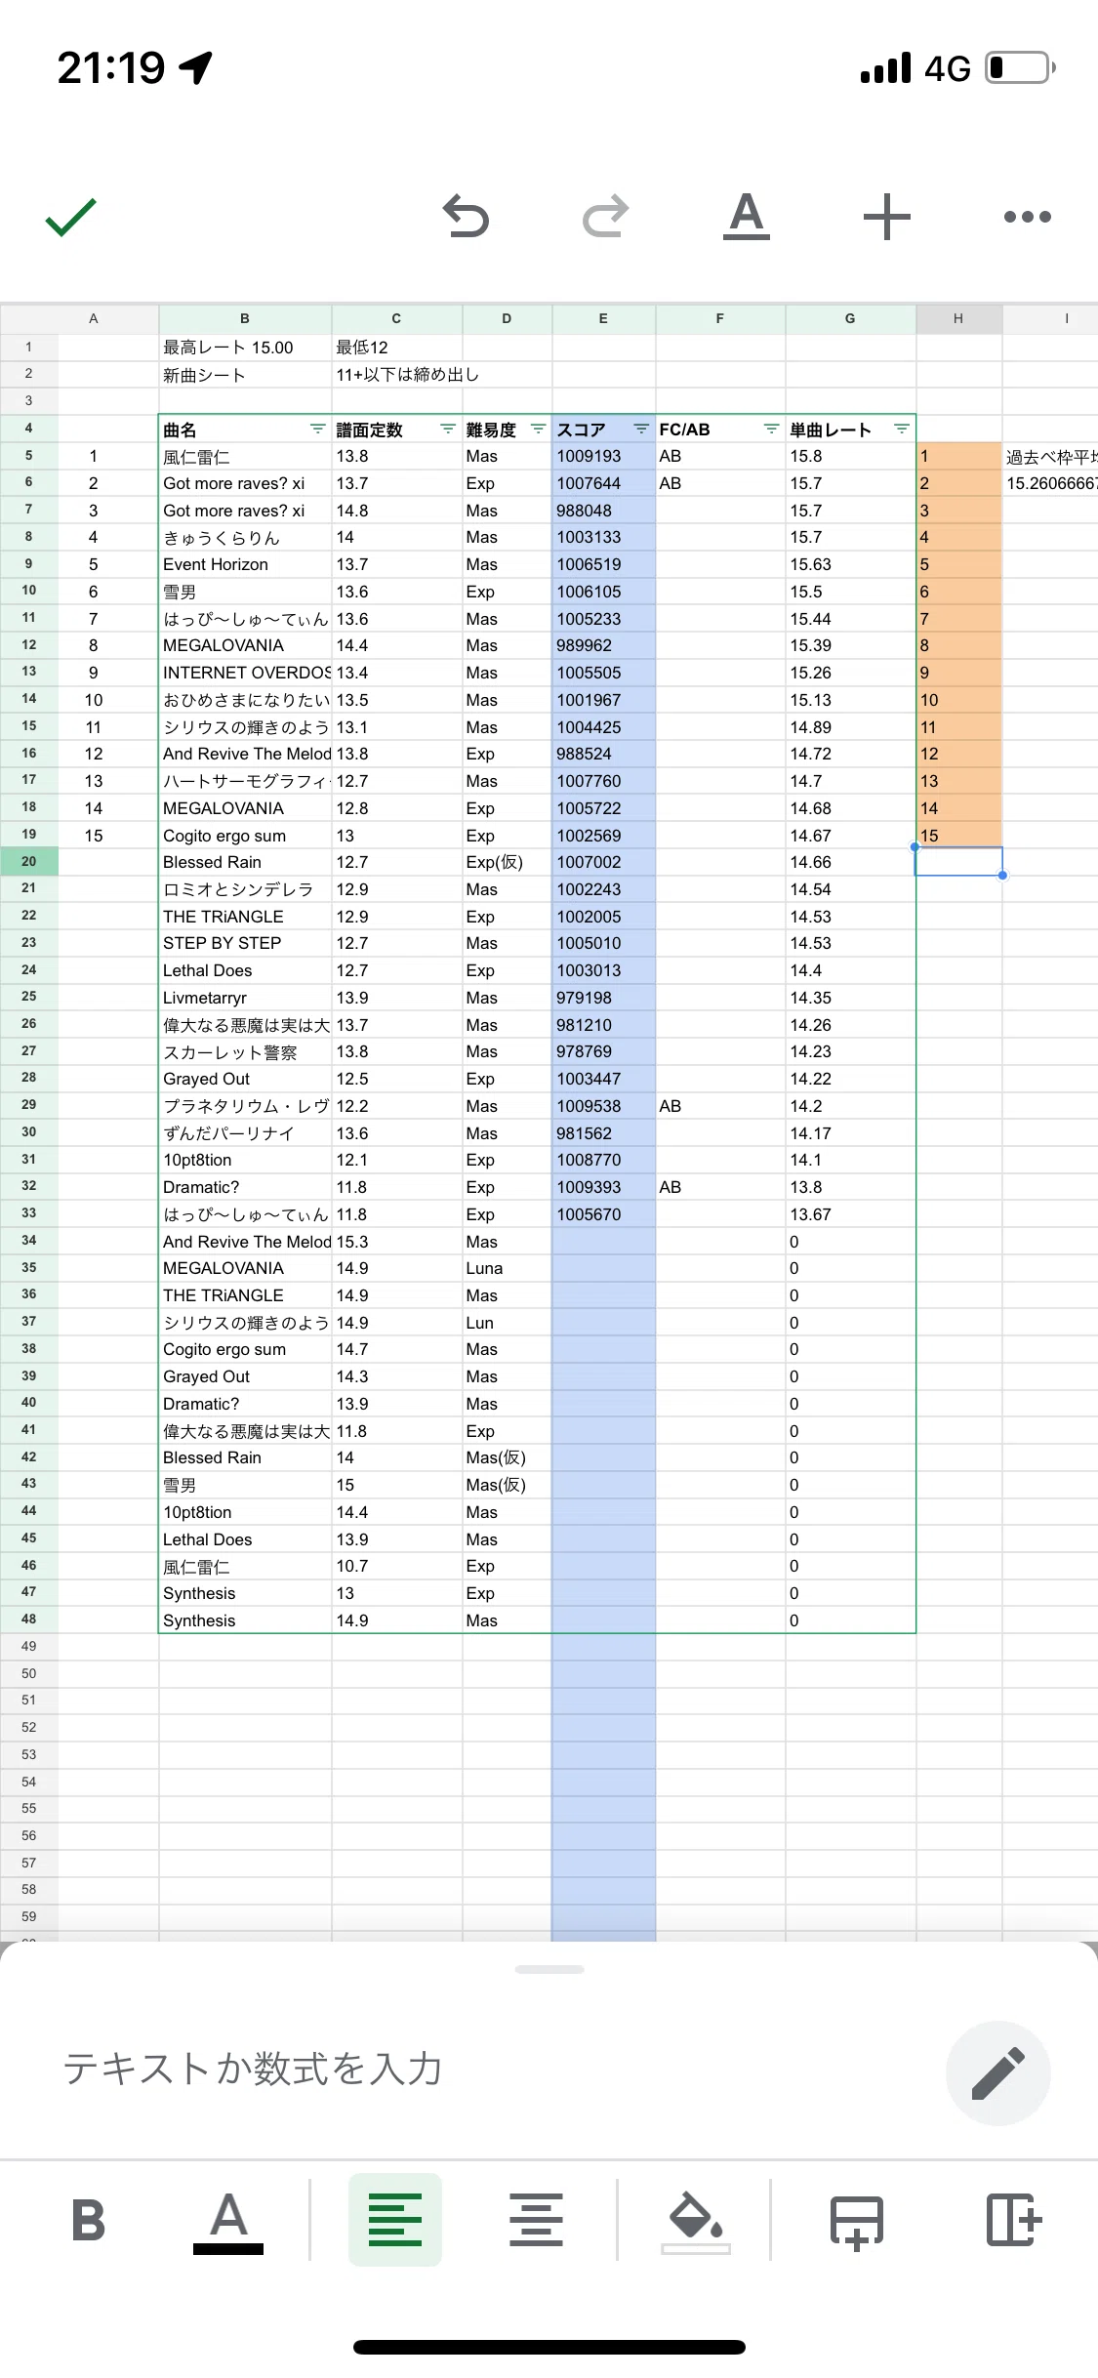Insert a column with the column icon
This screenshot has width=1098, height=2378.
coord(1013,2220)
